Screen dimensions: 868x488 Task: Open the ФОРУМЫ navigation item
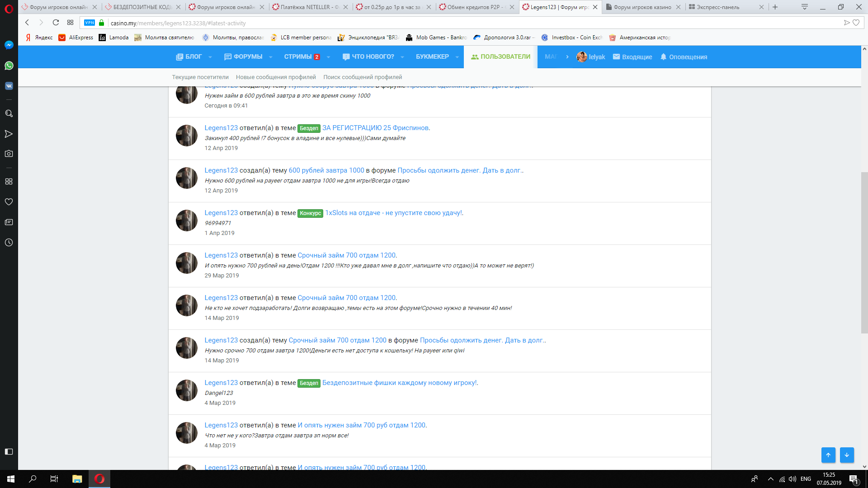point(243,57)
